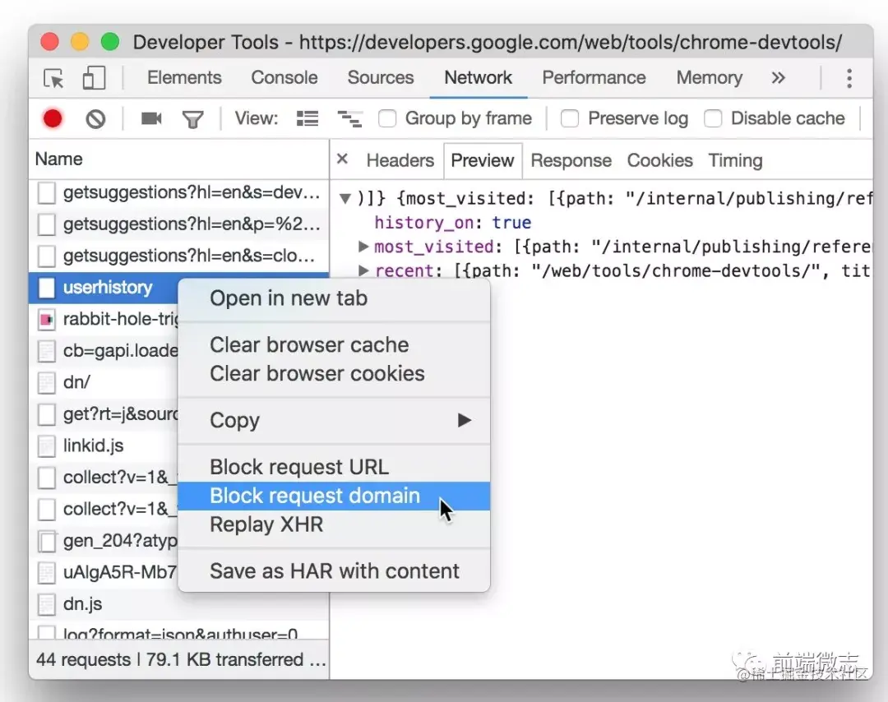
Task: Select the linkid.js request row
Action: [x=104, y=446]
